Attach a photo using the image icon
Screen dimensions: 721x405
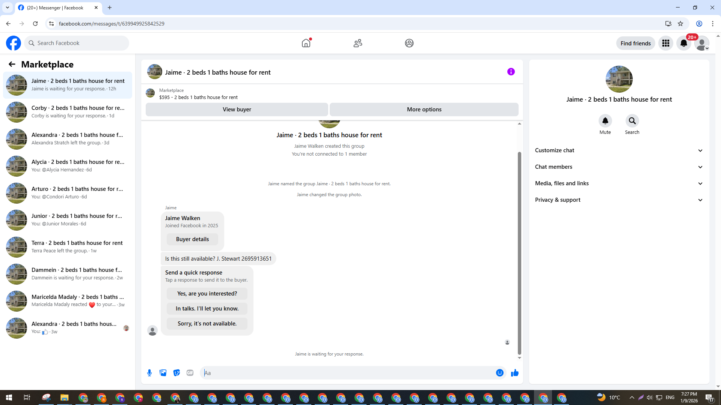[163, 373]
